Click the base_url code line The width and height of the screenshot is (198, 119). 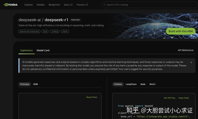155,117
